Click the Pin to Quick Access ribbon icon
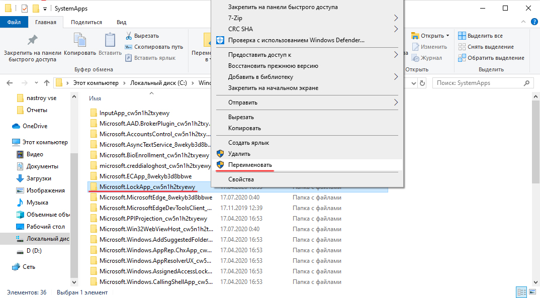 click(x=32, y=41)
